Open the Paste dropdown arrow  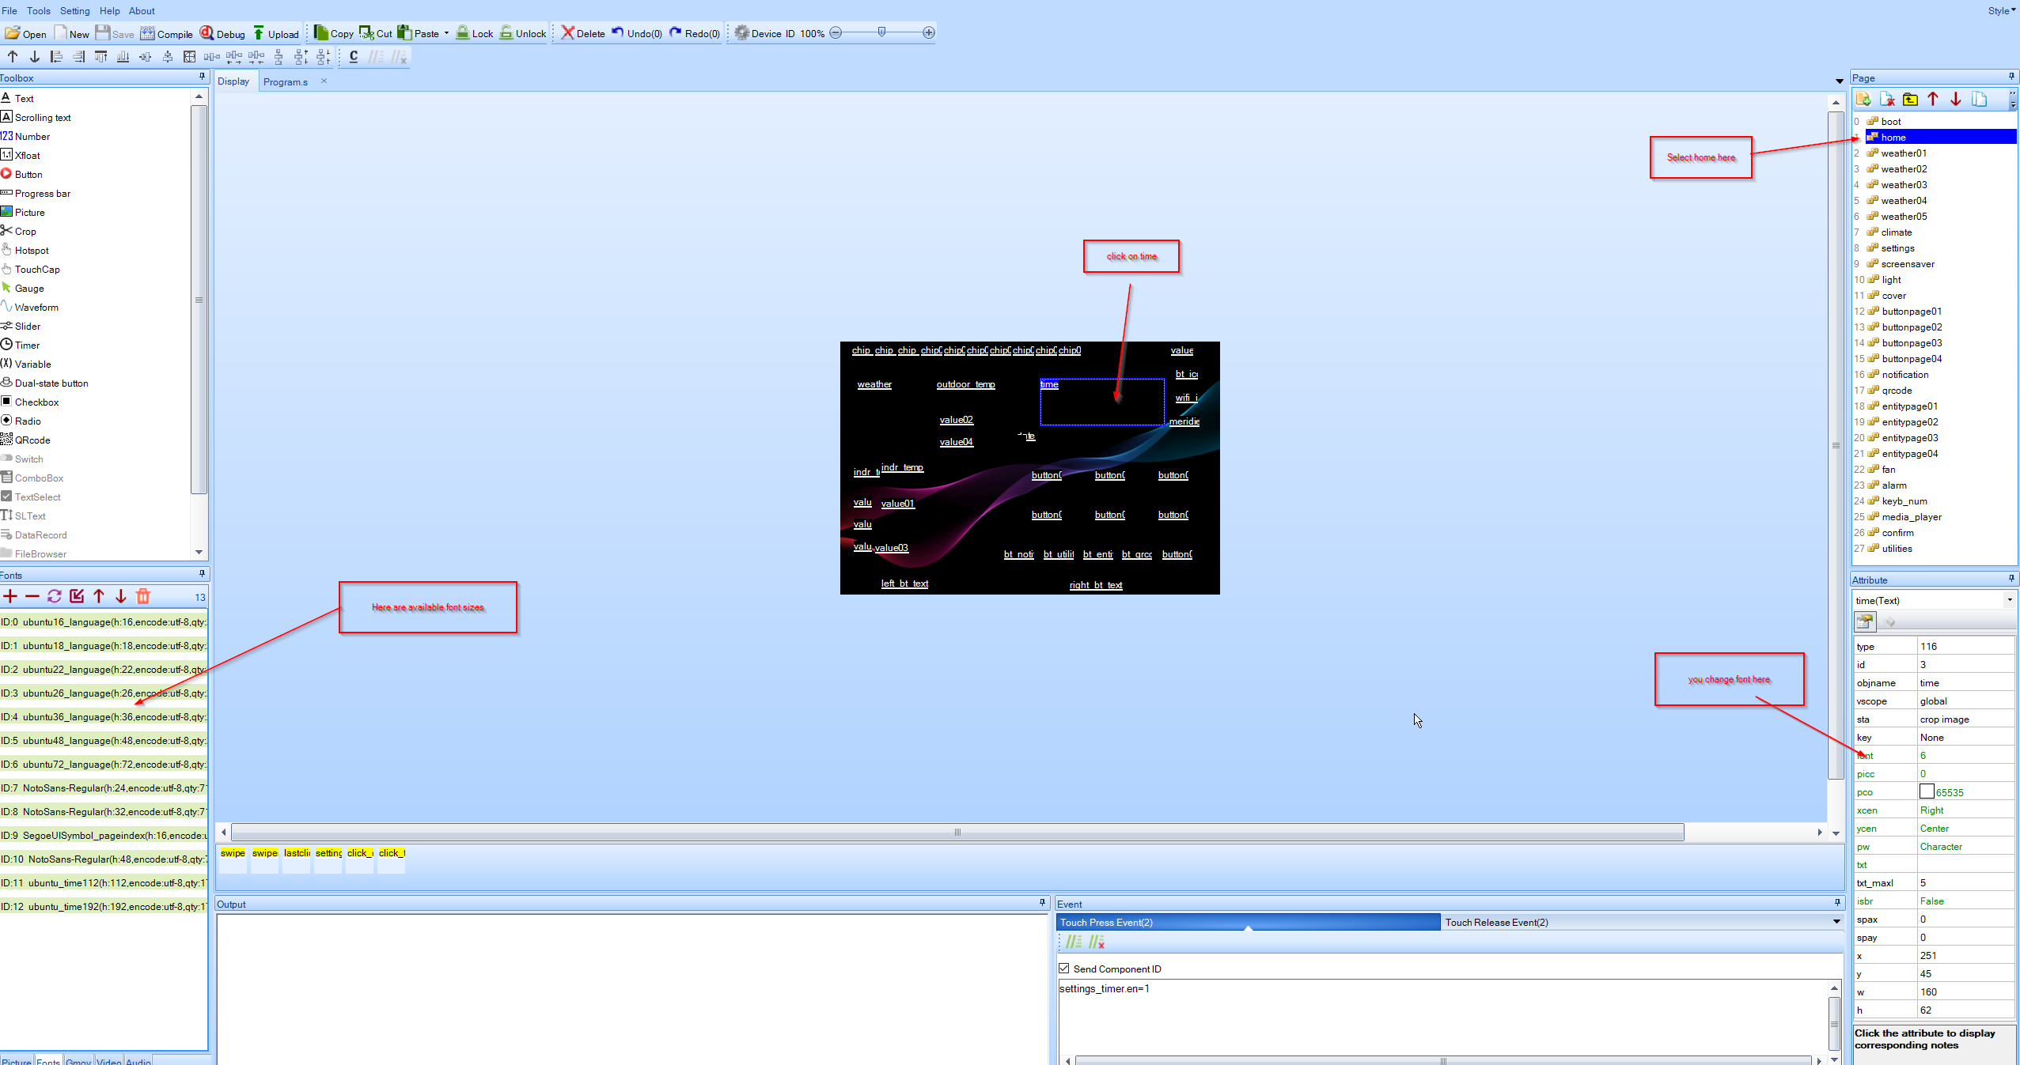[446, 33]
